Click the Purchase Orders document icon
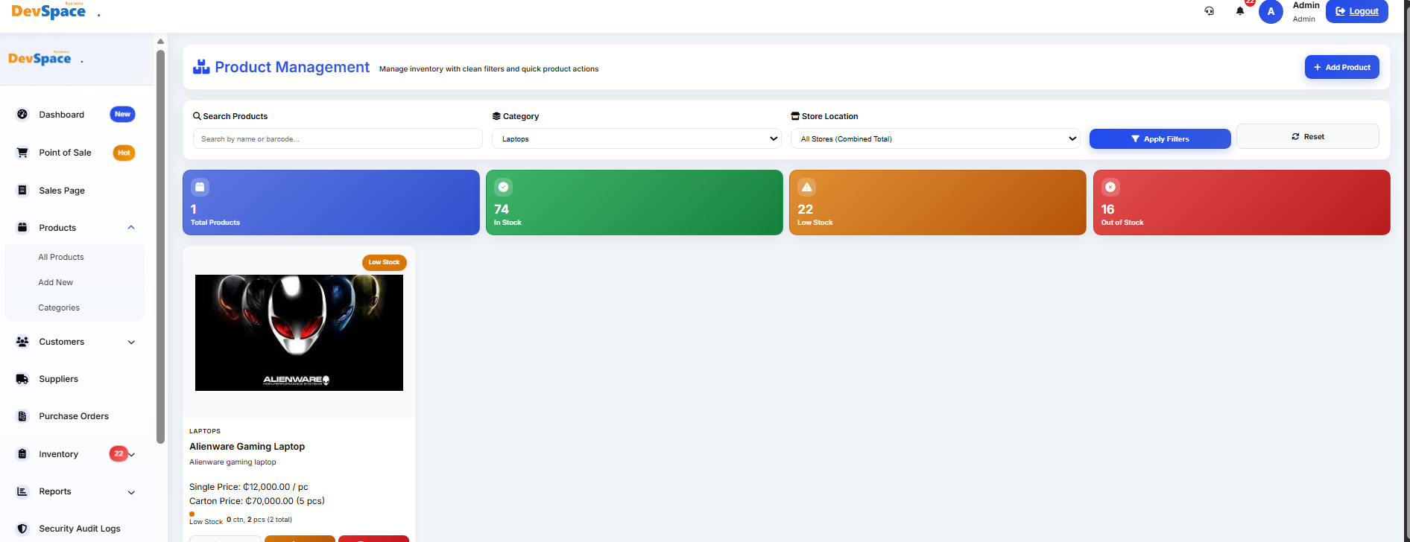 coord(22,416)
